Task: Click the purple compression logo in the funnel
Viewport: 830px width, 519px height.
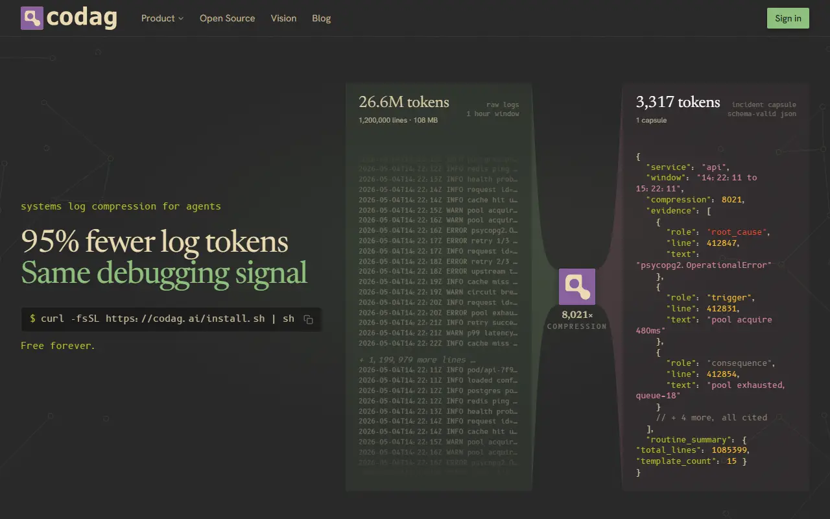Action: (576, 287)
